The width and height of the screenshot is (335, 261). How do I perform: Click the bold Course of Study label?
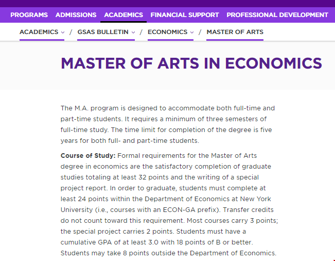click(x=88, y=155)
